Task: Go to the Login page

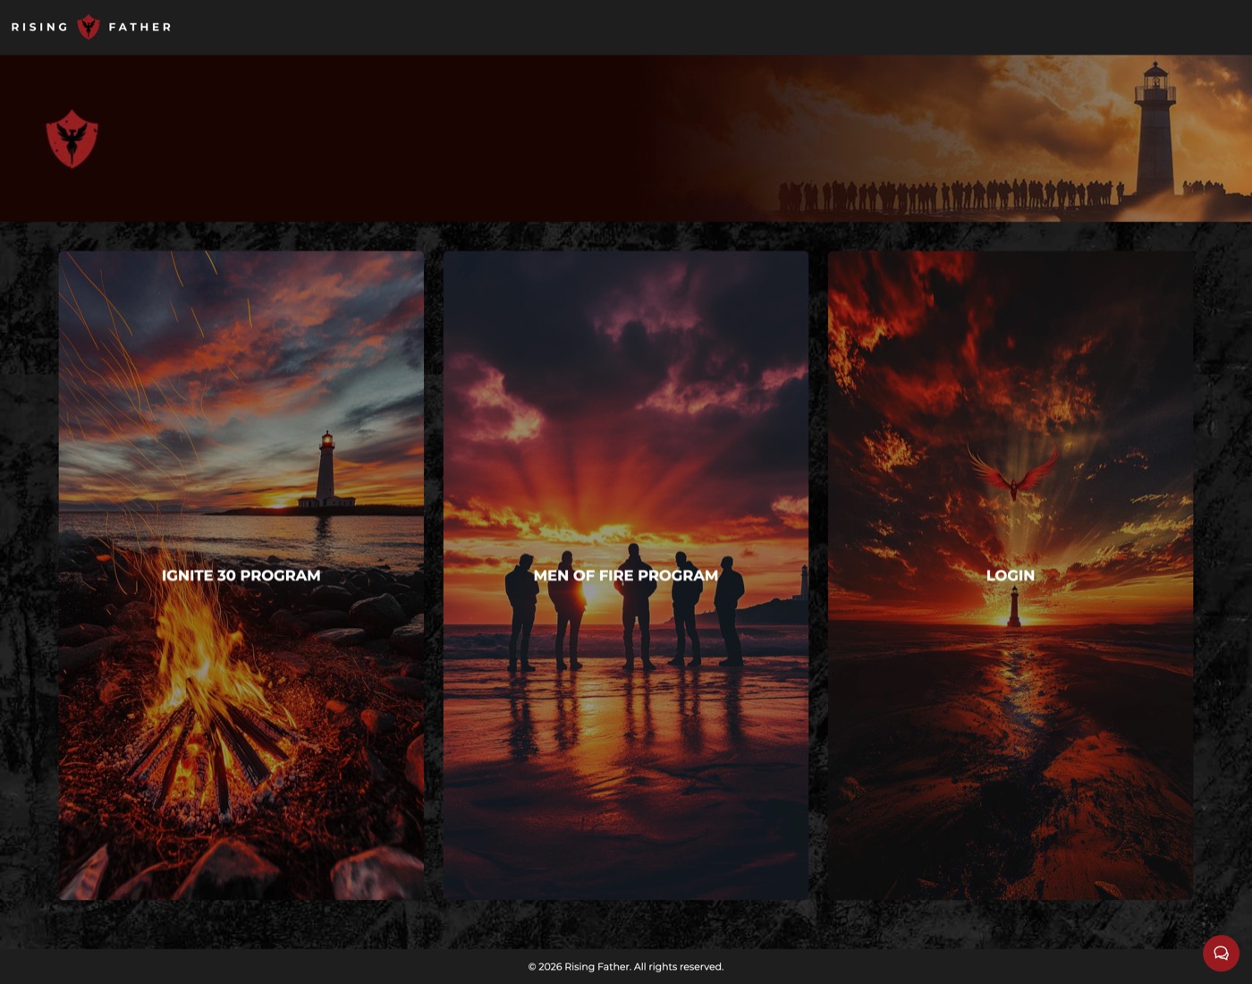Action: (1010, 575)
